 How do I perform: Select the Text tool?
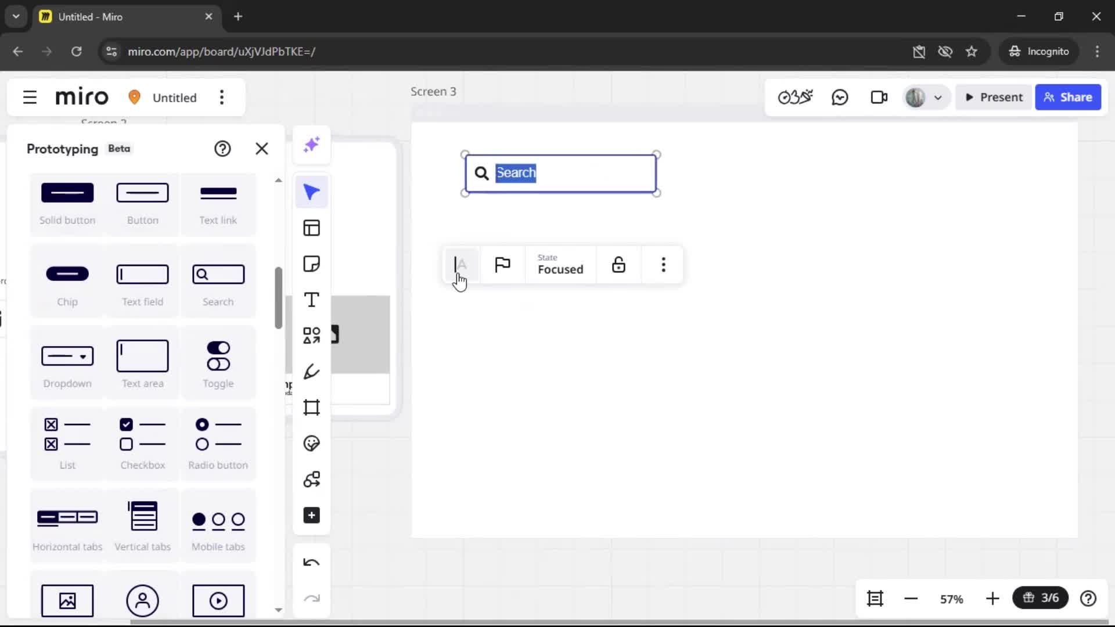tap(312, 300)
